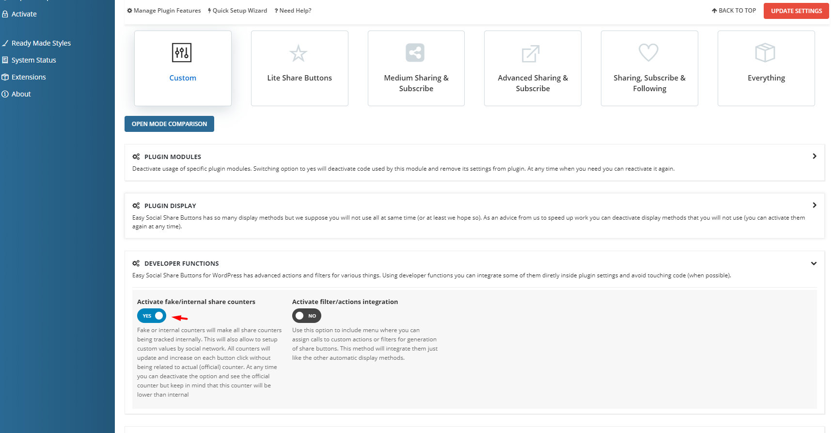Click the Developer Functions gear icon
Viewport: 833px width, 433px height.
click(x=136, y=263)
